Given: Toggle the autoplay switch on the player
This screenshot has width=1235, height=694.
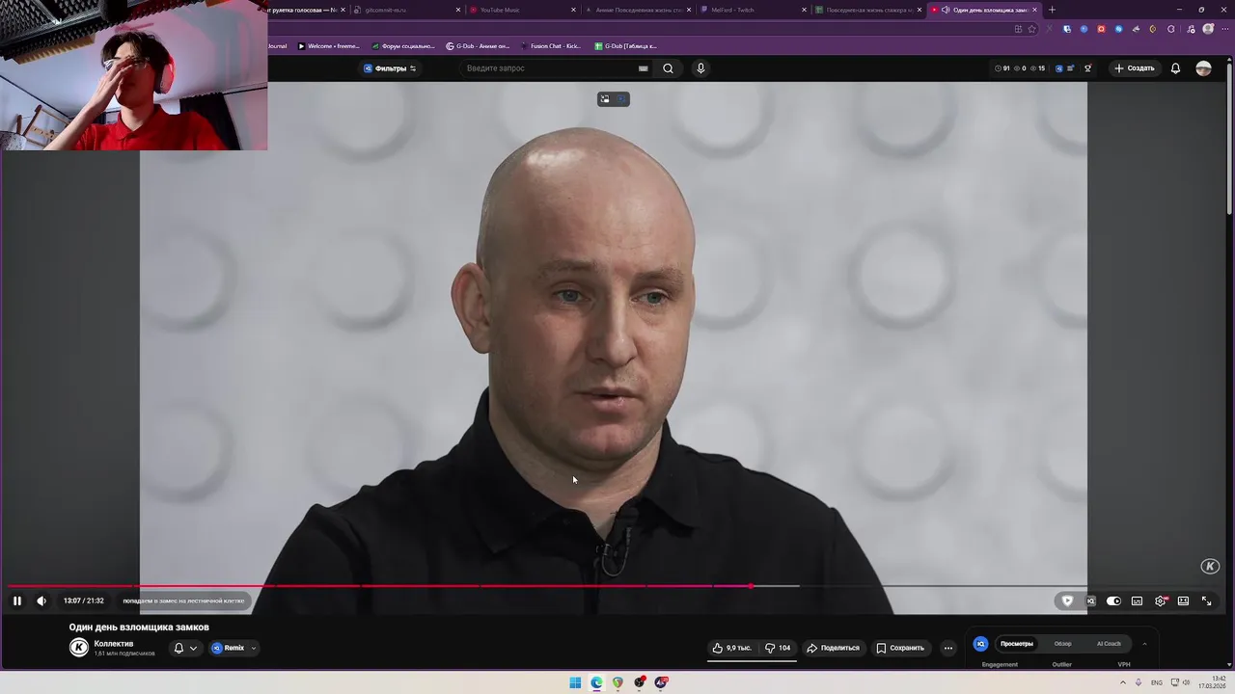Looking at the screenshot, I should (x=1113, y=601).
